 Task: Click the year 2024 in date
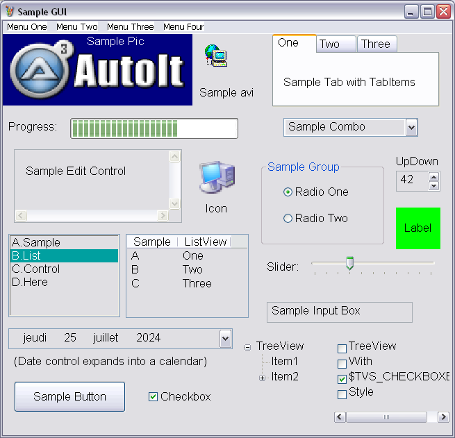pos(148,338)
